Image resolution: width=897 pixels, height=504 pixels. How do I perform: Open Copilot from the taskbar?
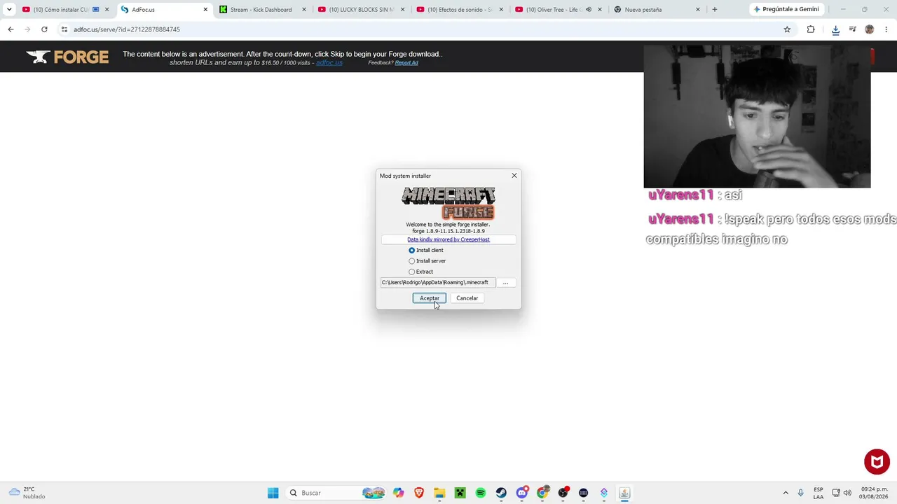(x=399, y=493)
